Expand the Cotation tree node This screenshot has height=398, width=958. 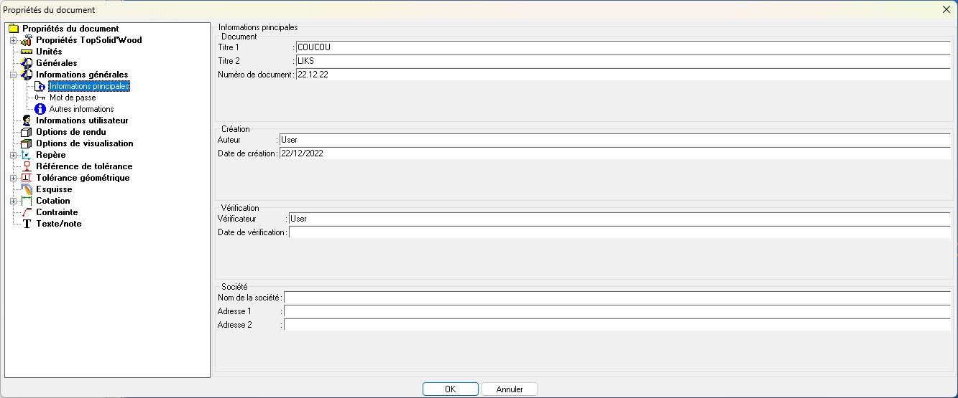[x=13, y=201]
